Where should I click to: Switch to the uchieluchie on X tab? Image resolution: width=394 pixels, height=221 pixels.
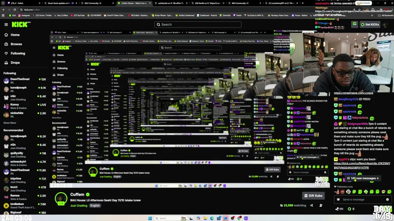[x=171, y=3]
